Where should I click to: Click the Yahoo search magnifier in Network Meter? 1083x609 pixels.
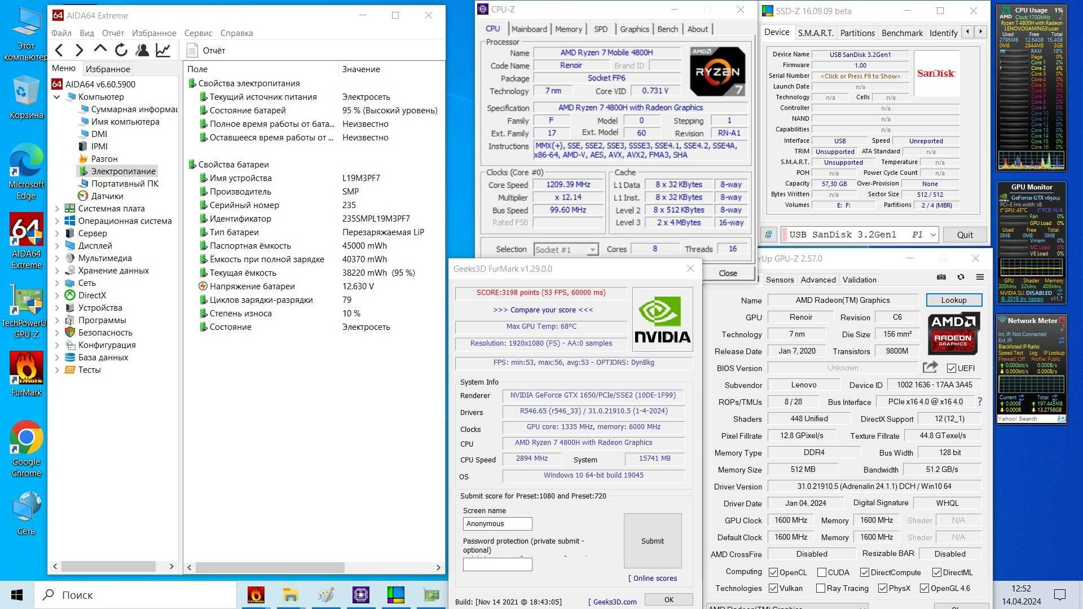1061,419
